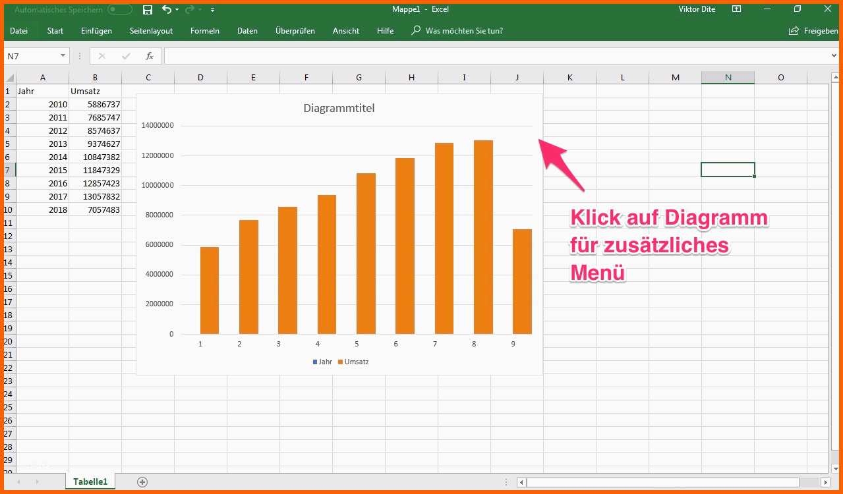The image size is (843, 494).
Task: Click the select-all triangle at grid corner
Action: click(x=10, y=78)
